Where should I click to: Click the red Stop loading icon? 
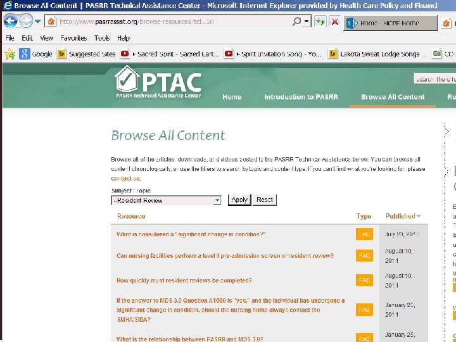pyautogui.click(x=335, y=22)
